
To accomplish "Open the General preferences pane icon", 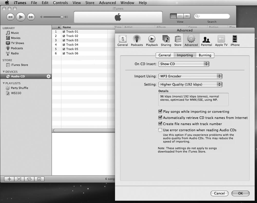I will pos(122,40).
